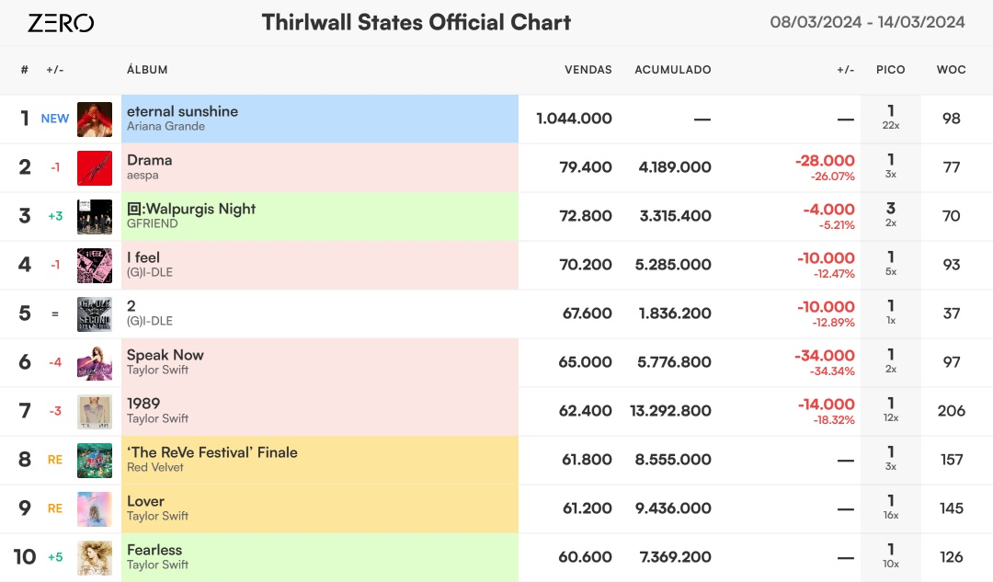The height and width of the screenshot is (582, 993).
Task: Open the eternal sunshine album title
Action: pos(182,111)
